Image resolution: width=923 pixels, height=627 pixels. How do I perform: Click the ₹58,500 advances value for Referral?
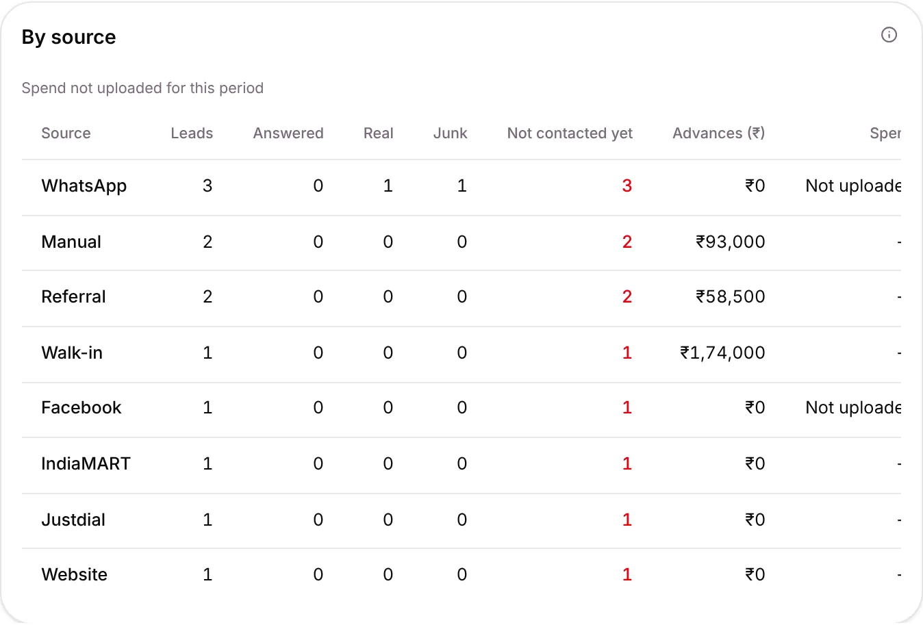pos(731,296)
